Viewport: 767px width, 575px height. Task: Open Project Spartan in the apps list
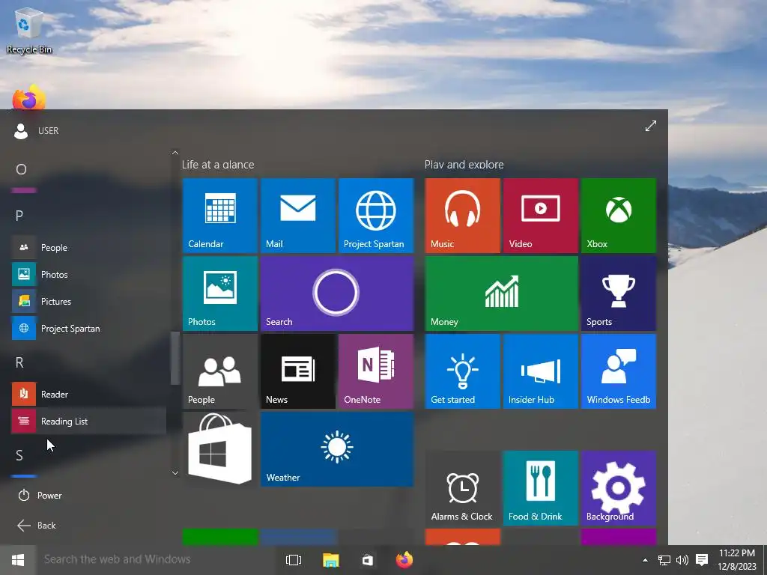click(x=88, y=328)
